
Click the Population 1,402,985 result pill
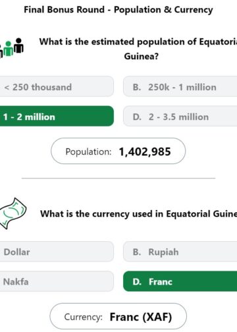[x=118, y=151]
